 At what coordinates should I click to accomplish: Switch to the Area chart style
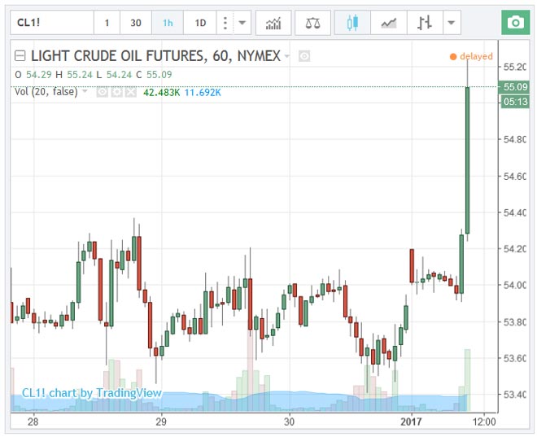tap(388, 23)
